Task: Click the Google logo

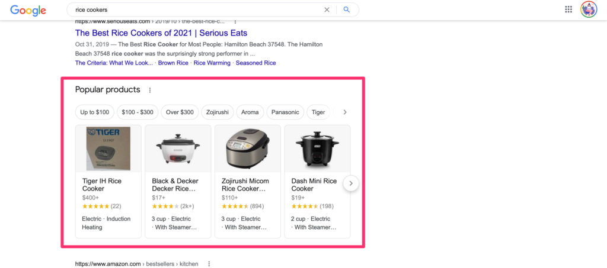Action: pyautogui.click(x=28, y=10)
